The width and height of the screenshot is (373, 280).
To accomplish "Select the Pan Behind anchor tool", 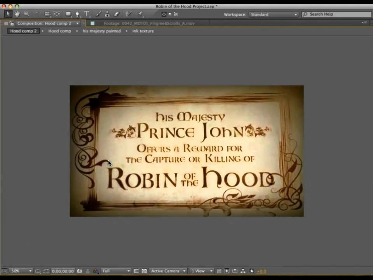I will coord(57,14).
